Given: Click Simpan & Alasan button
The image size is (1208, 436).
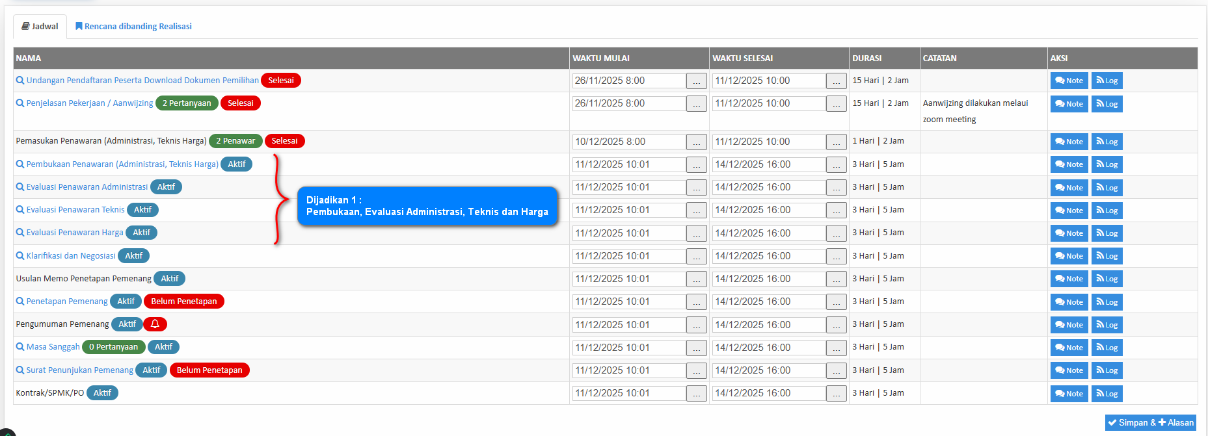Looking at the screenshot, I should coord(1150,422).
